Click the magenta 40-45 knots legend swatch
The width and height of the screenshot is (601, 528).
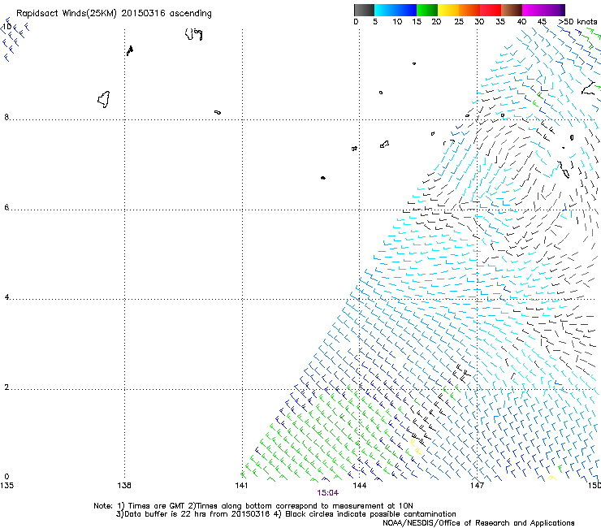coord(533,10)
